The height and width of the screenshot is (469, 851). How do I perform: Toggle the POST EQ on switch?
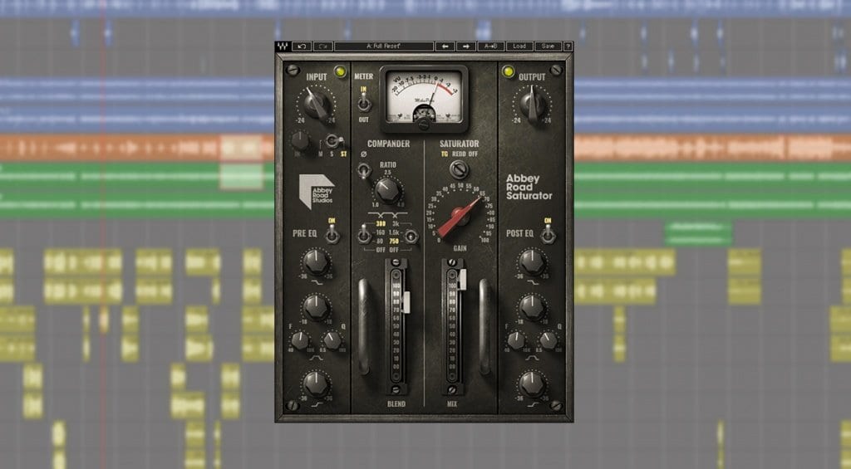548,233
